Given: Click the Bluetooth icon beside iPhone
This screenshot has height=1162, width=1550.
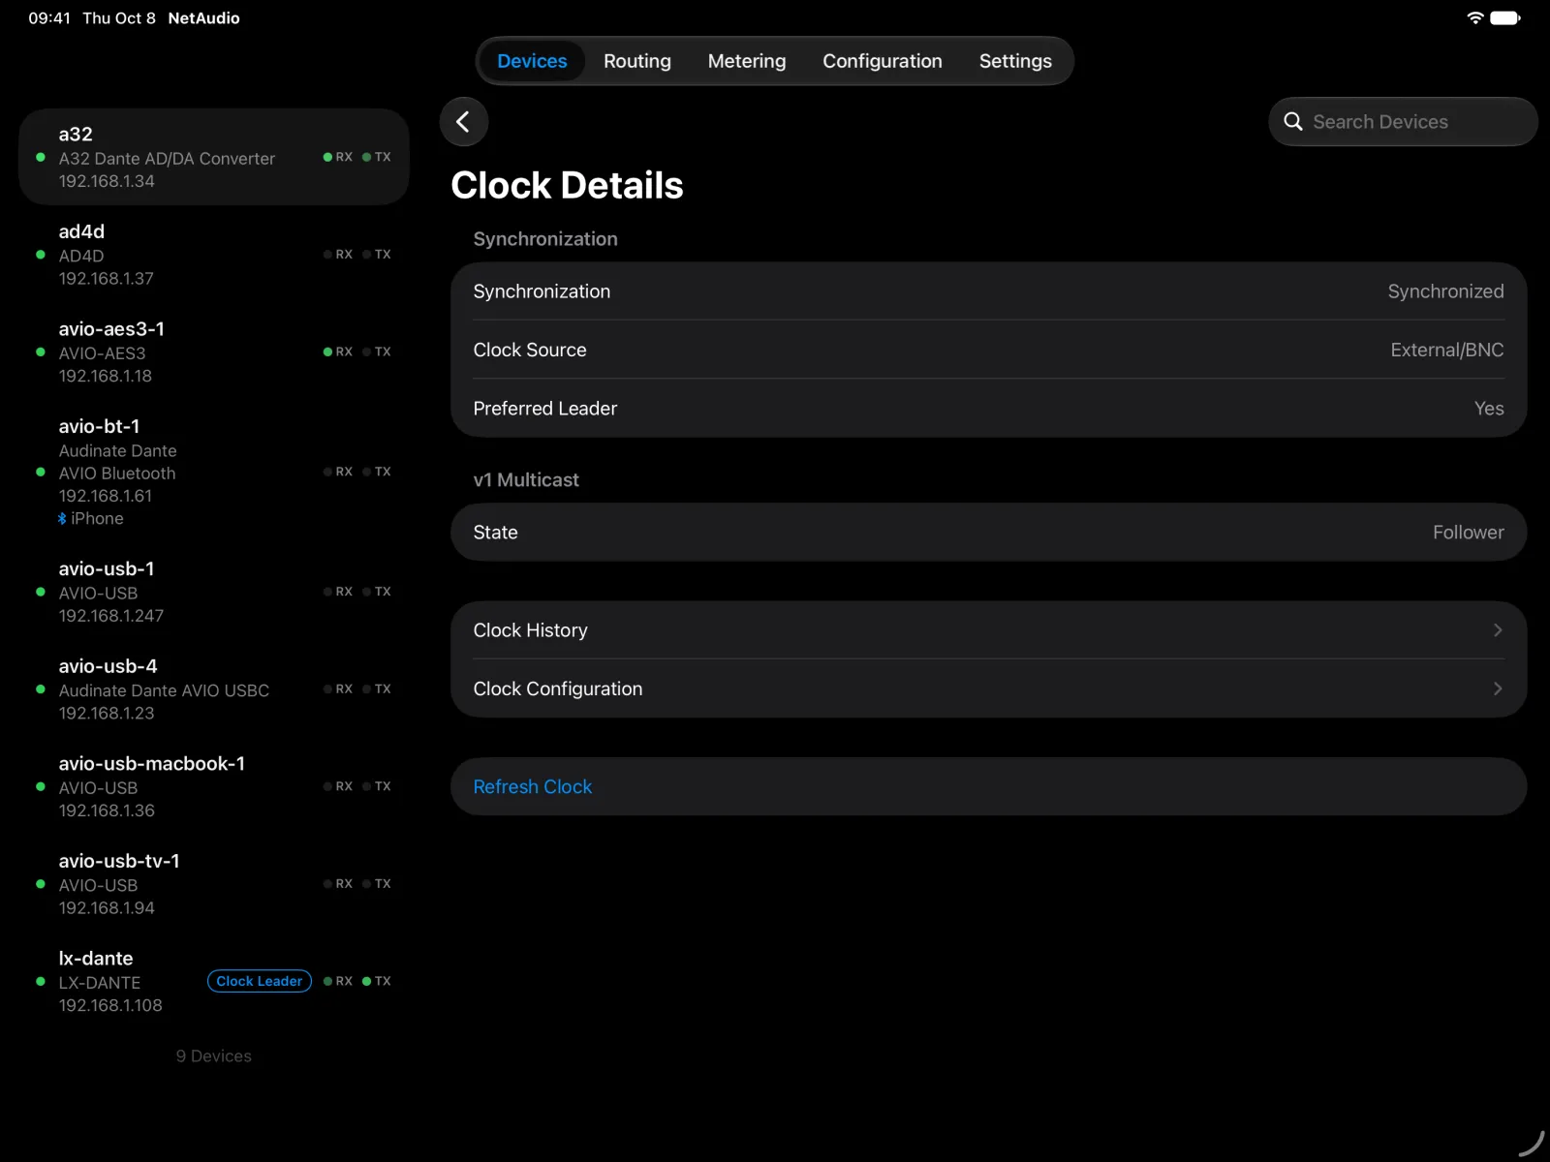Looking at the screenshot, I should coord(62,519).
